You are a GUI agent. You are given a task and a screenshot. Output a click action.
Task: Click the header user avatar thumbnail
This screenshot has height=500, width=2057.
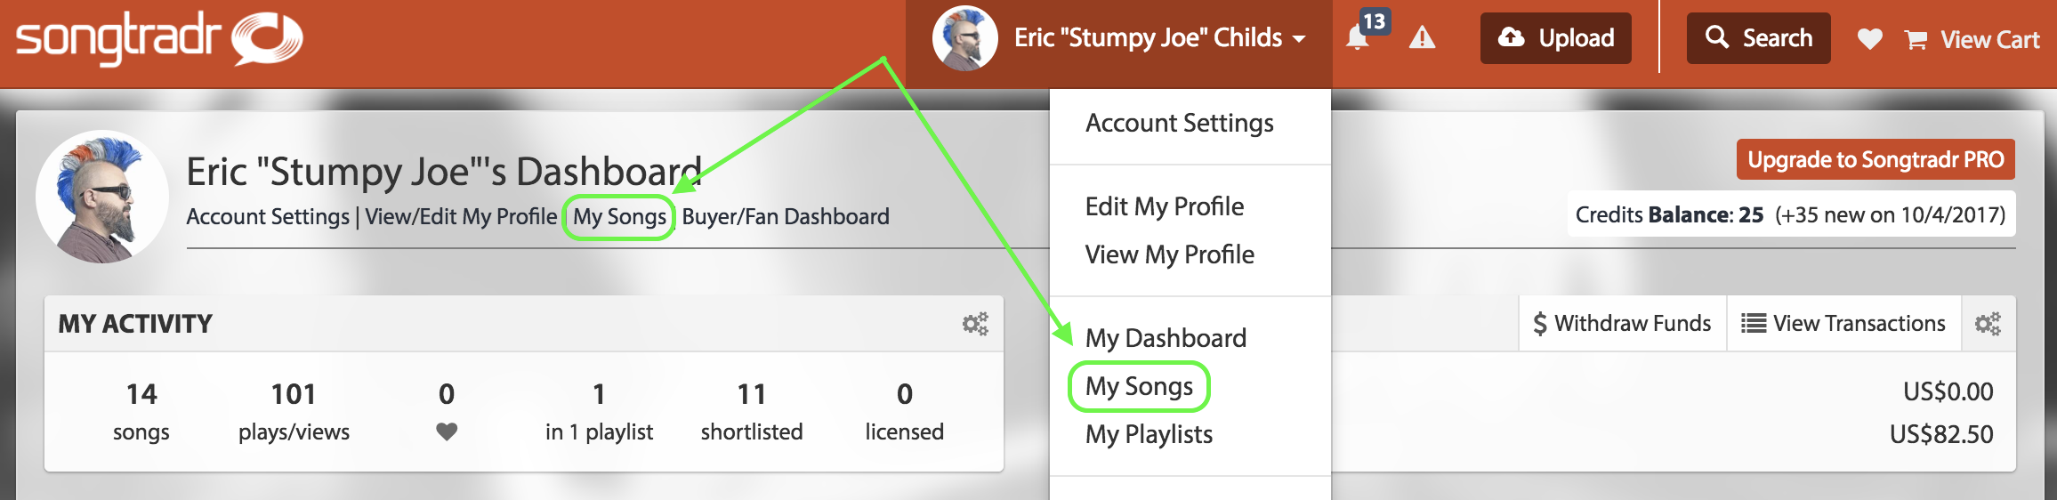(964, 38)
